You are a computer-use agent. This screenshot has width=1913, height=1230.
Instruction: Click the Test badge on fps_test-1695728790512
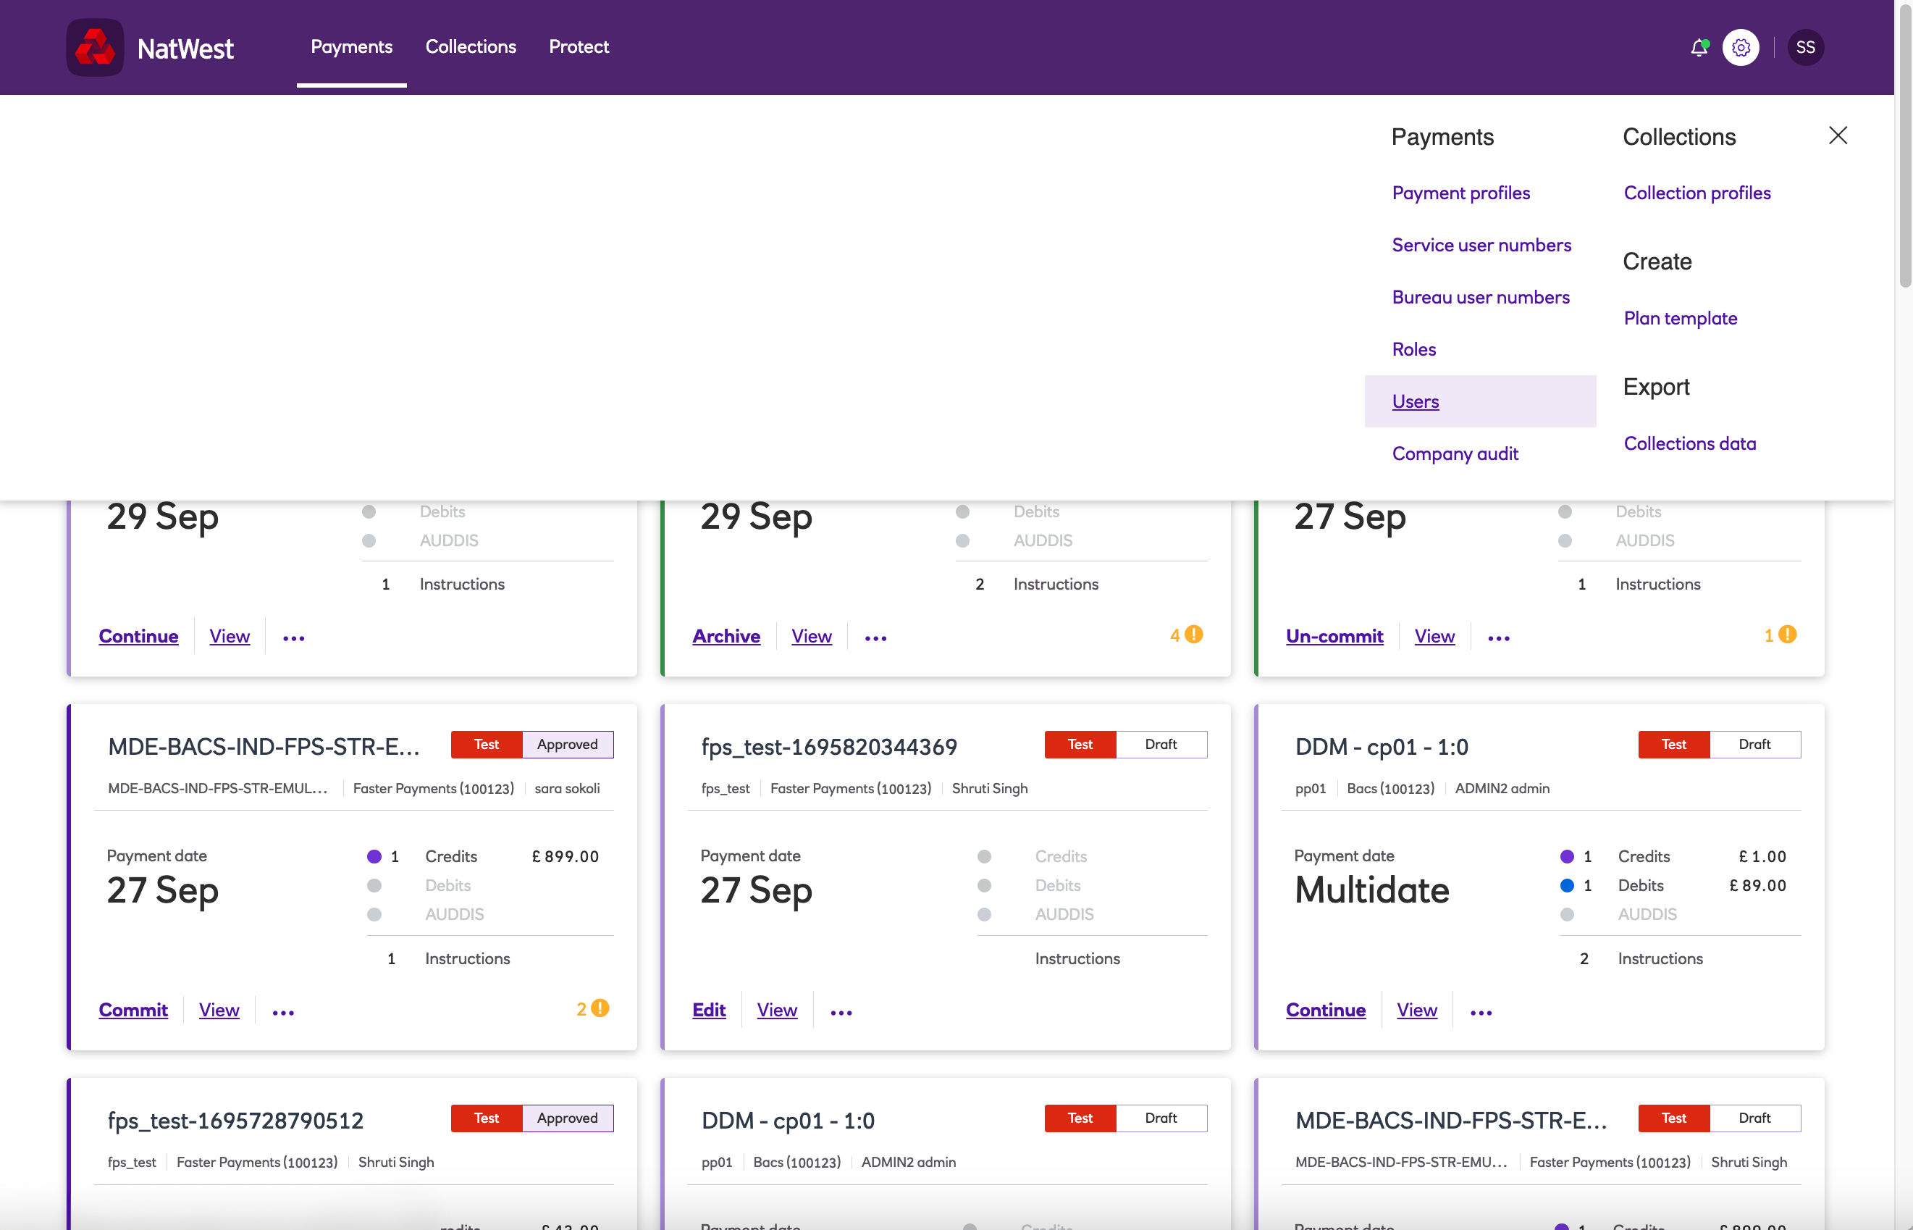[487, 1118]
